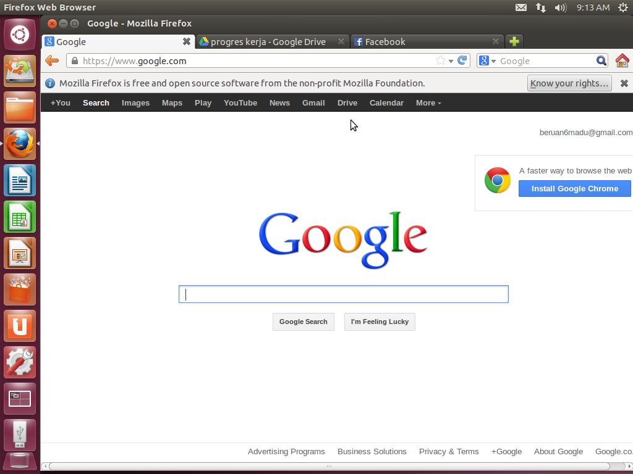Open Drive in the Google navigation bar
This screenshot has width=633, height=474.
point(347,103)
